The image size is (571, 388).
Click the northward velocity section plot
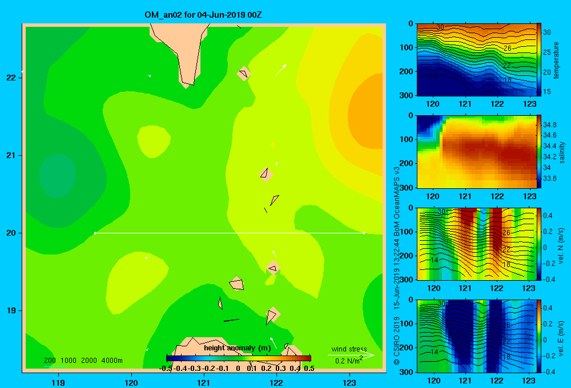click(477, 244)
